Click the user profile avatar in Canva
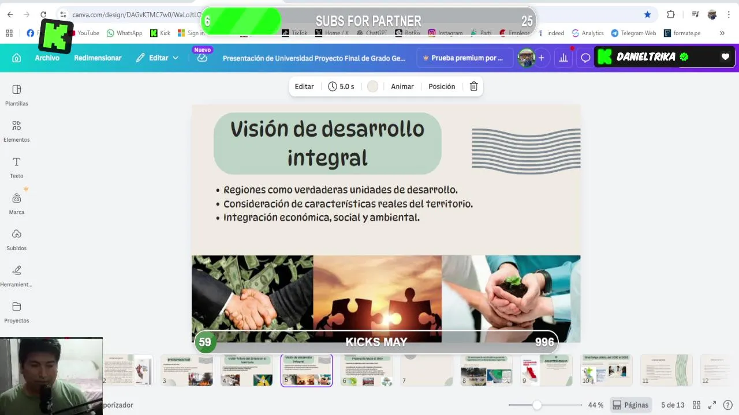 pos(526,58)
